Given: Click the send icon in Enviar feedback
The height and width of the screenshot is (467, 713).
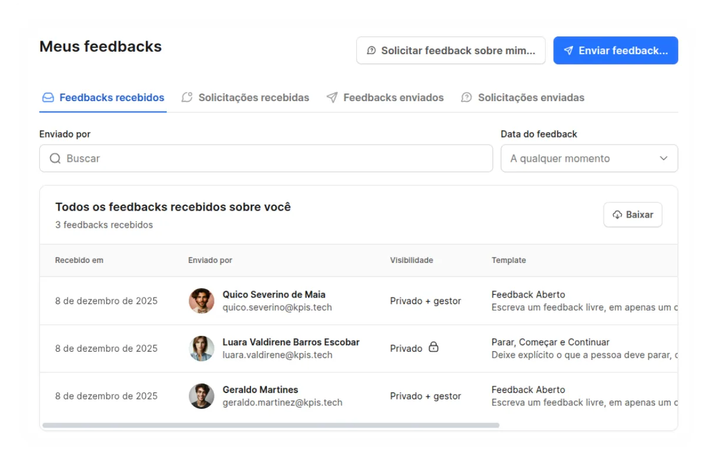Looking at the screenshot, I should (x=568, y=51).
